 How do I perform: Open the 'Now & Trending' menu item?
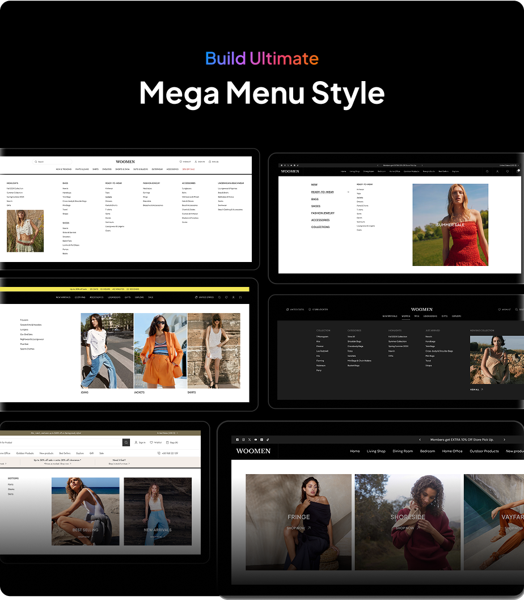(x=64, y=169)
